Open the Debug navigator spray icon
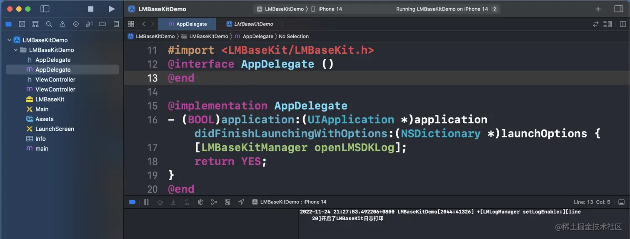630x239 pixels. 89,24
